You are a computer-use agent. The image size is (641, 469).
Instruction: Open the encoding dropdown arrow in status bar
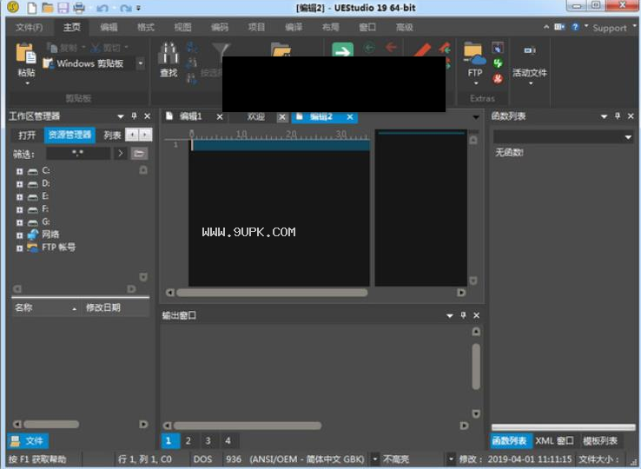(374, 459)
